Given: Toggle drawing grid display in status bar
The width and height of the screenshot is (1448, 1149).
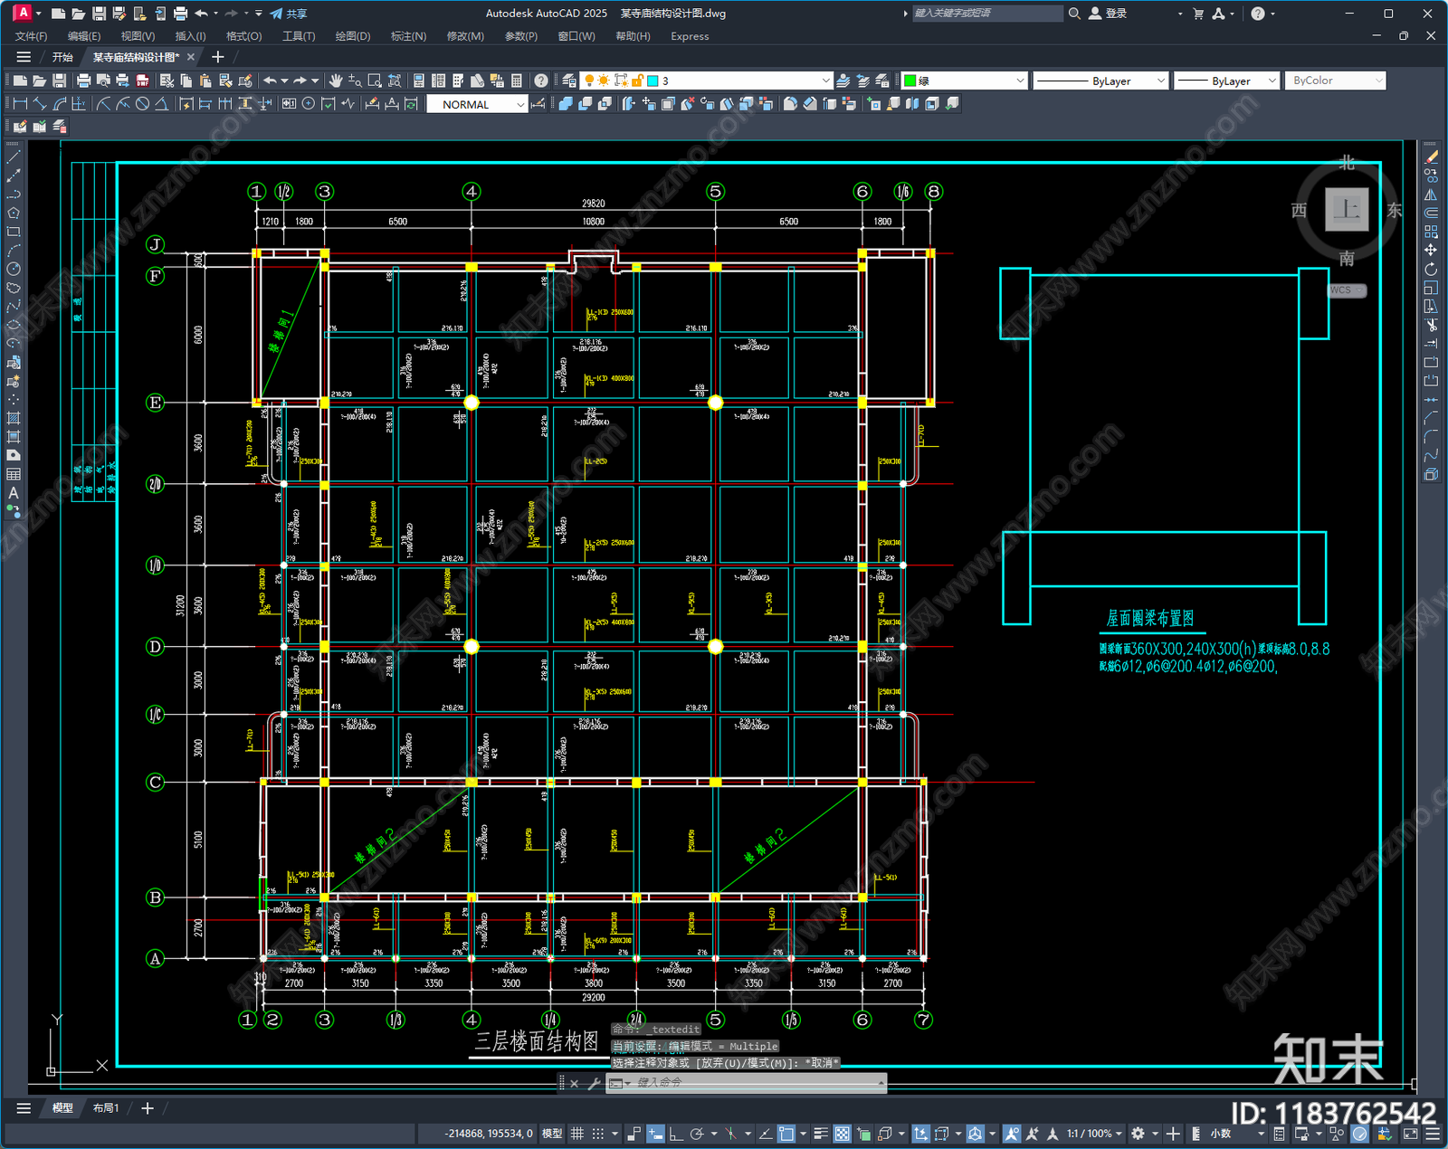Looking at the screenshot, I should pyautogui.click(x=576, y=1134).
